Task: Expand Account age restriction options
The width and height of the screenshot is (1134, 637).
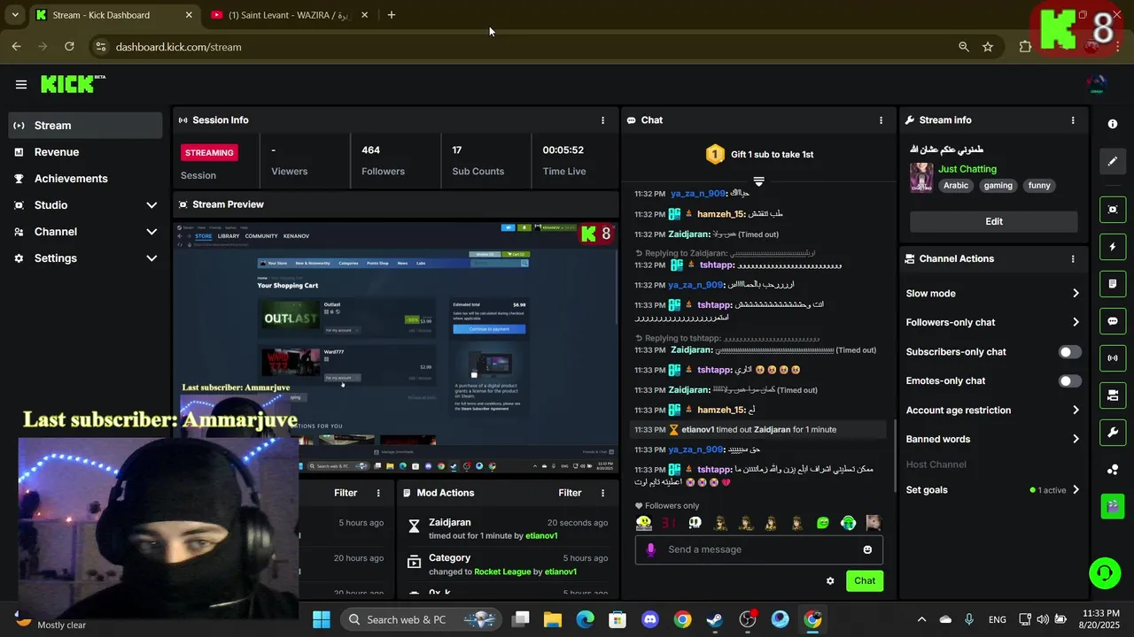Action: coord(993,411)
